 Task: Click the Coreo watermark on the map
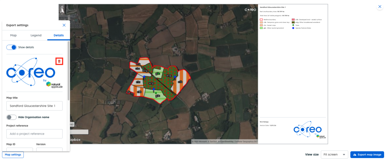[250, 10]
